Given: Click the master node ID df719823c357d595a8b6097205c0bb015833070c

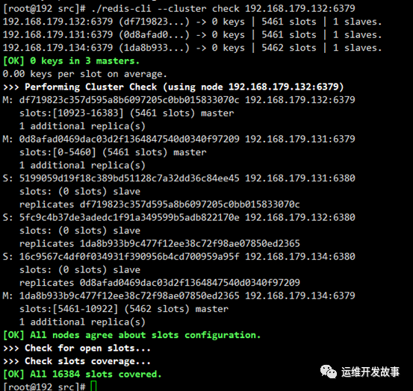Looking at the screenshot, I should (x=129, y=100).
